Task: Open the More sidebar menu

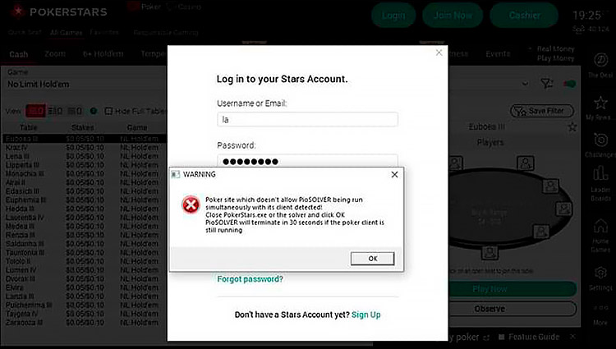Action: click(600, 314)
